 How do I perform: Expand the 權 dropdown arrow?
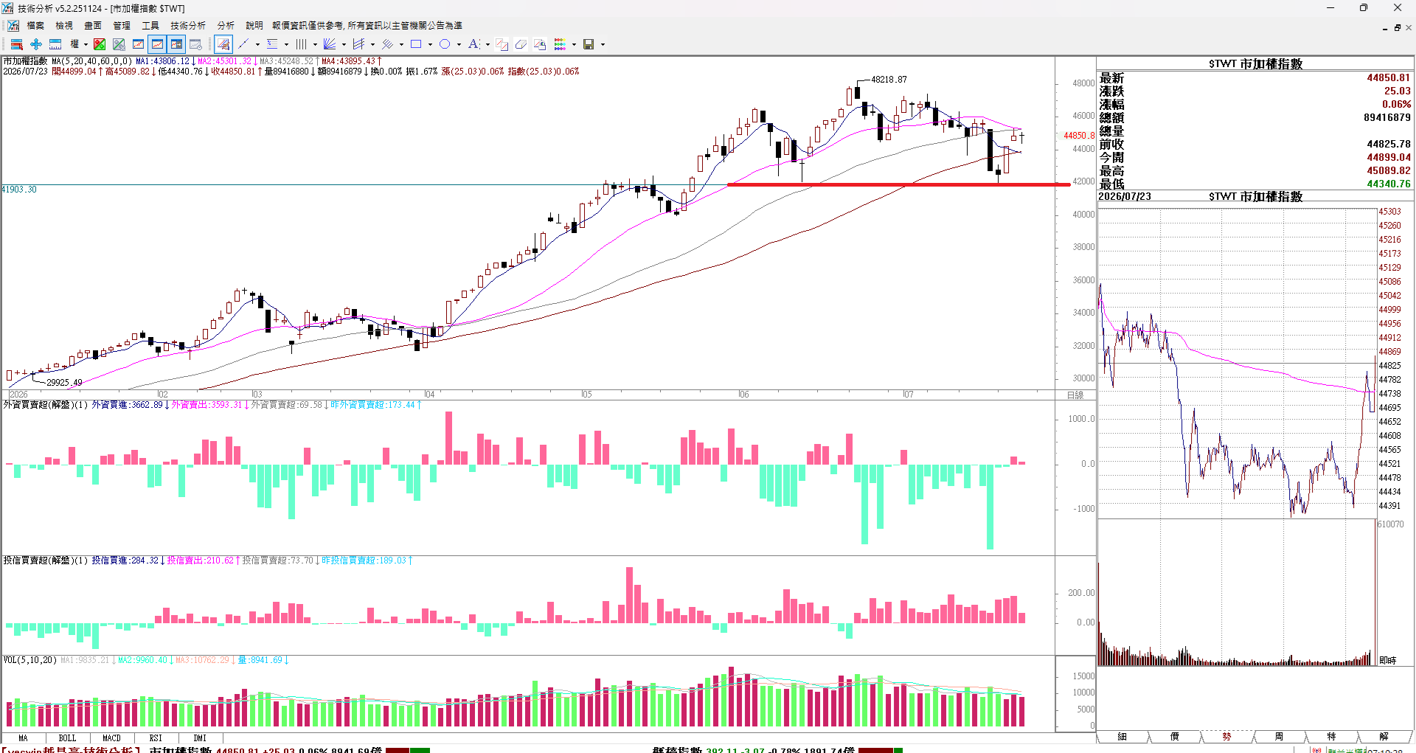86,44
